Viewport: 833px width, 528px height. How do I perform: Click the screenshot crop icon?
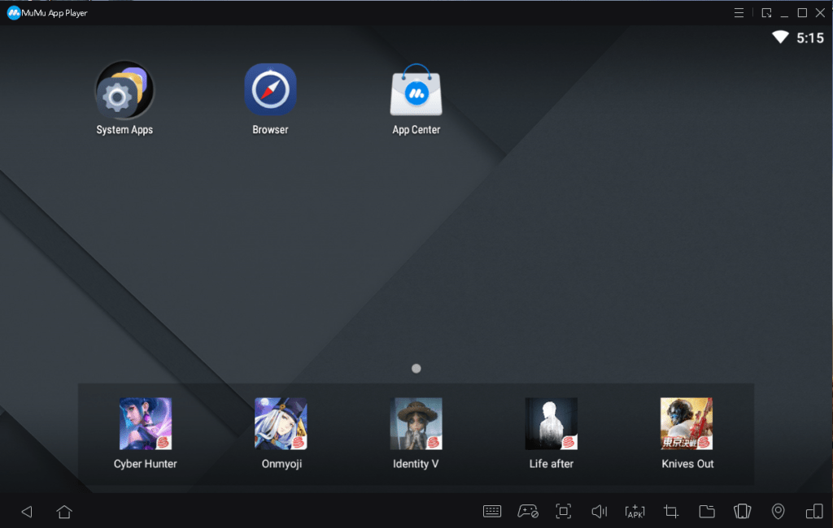[671, 512]
